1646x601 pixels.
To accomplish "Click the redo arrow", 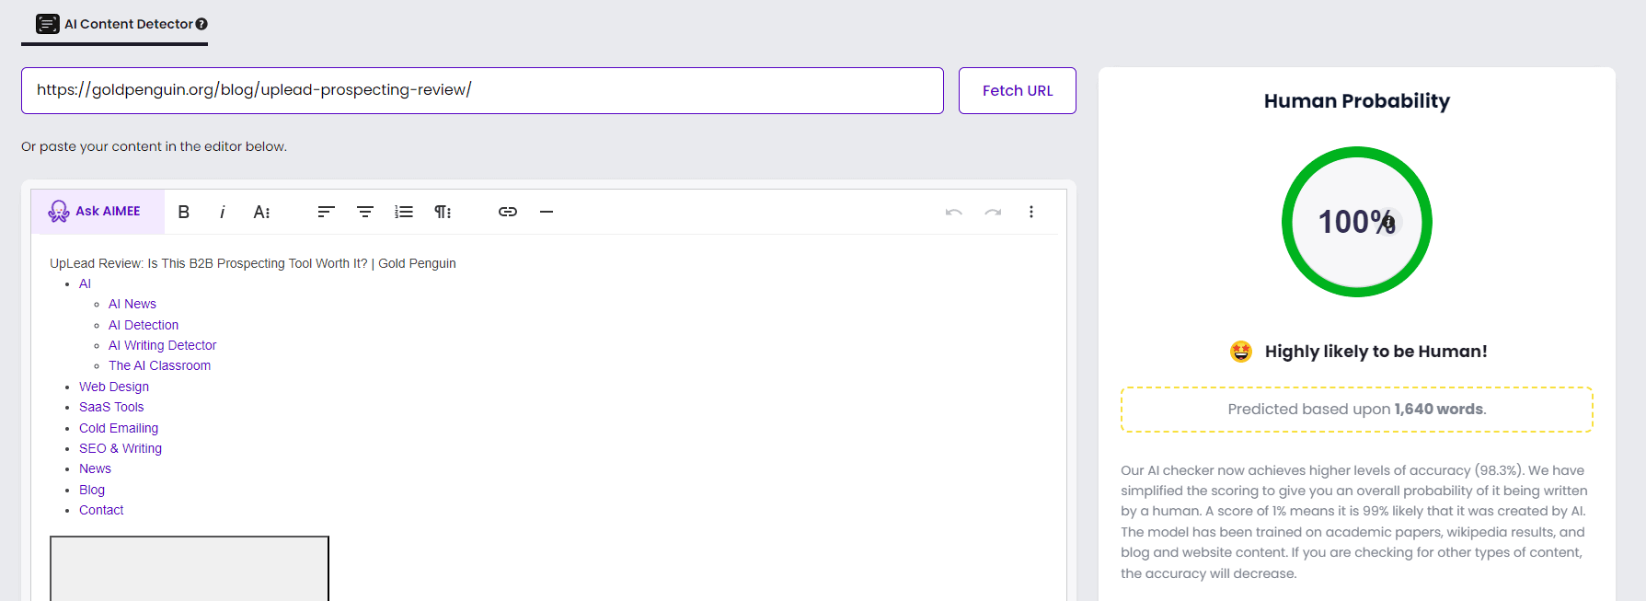I will pyautogui.click(x=993, y=212).
